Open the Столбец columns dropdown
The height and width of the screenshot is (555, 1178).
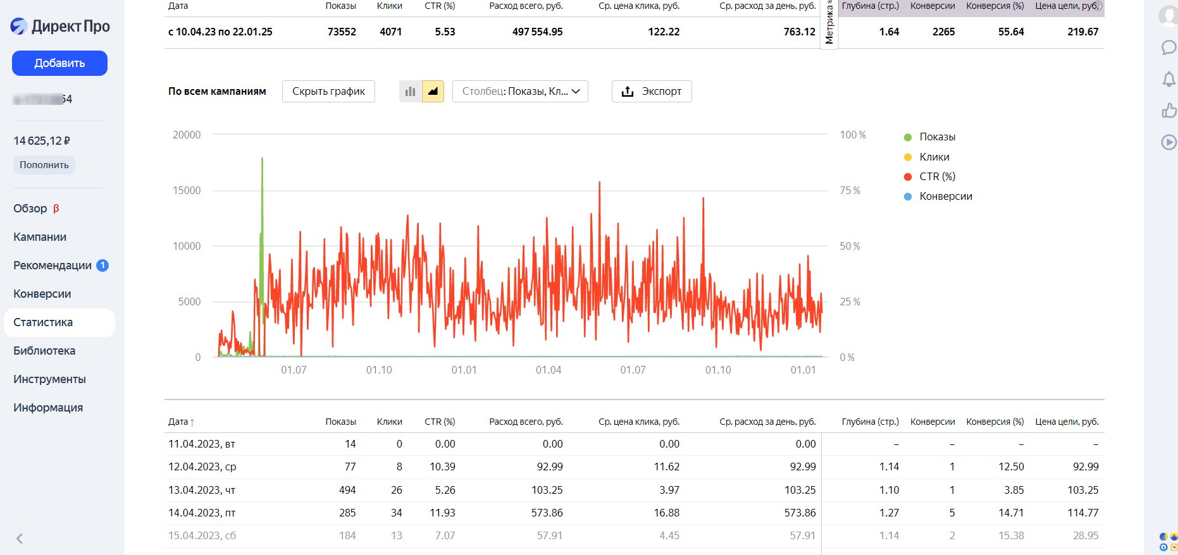521,92
